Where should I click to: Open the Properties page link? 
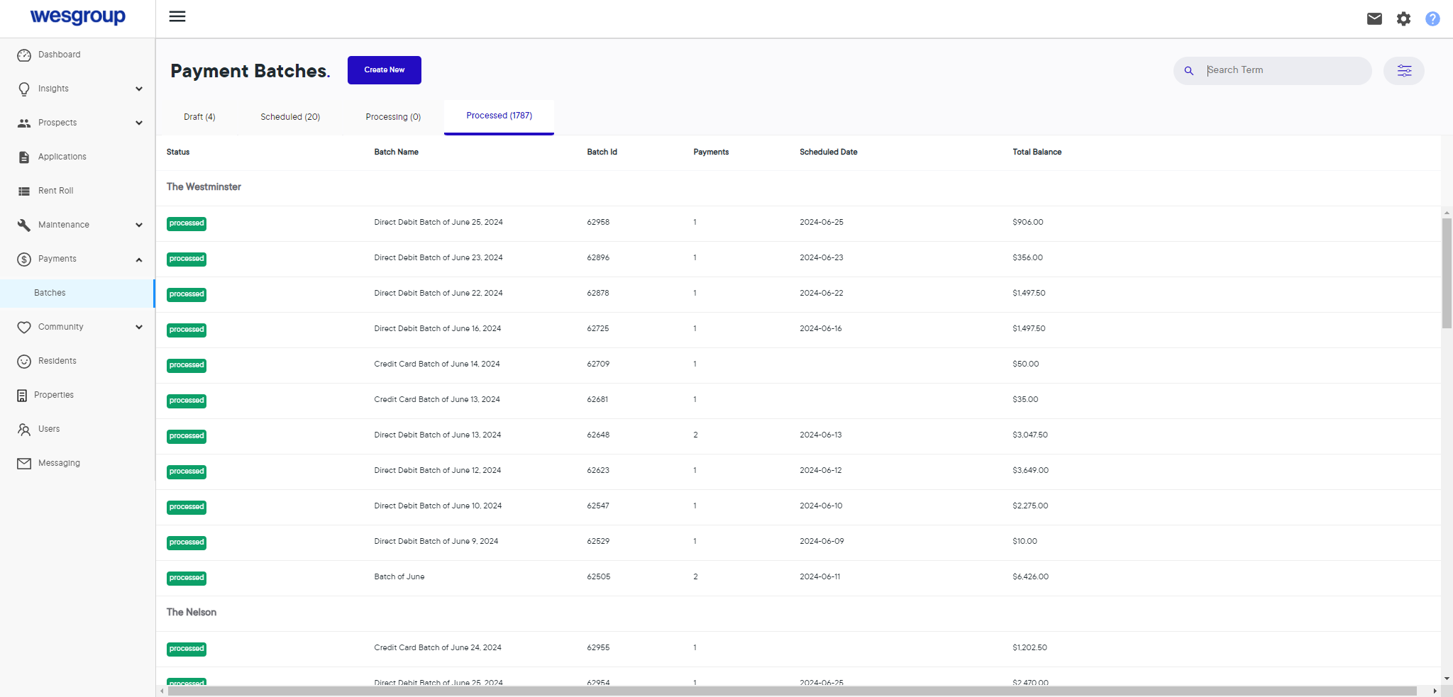click(54, 395)
